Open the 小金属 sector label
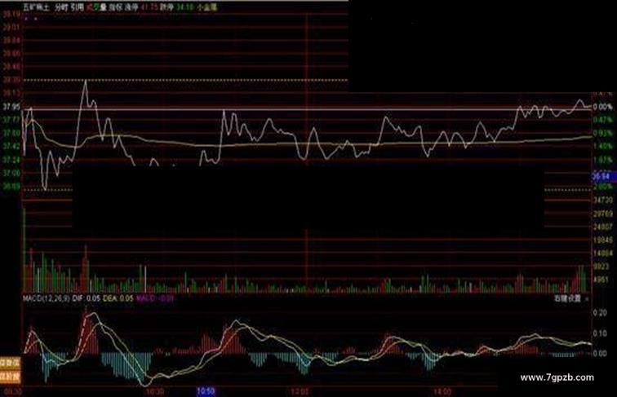Image resolution: width=617 pixels, height=397 pixels. [207, 7]
